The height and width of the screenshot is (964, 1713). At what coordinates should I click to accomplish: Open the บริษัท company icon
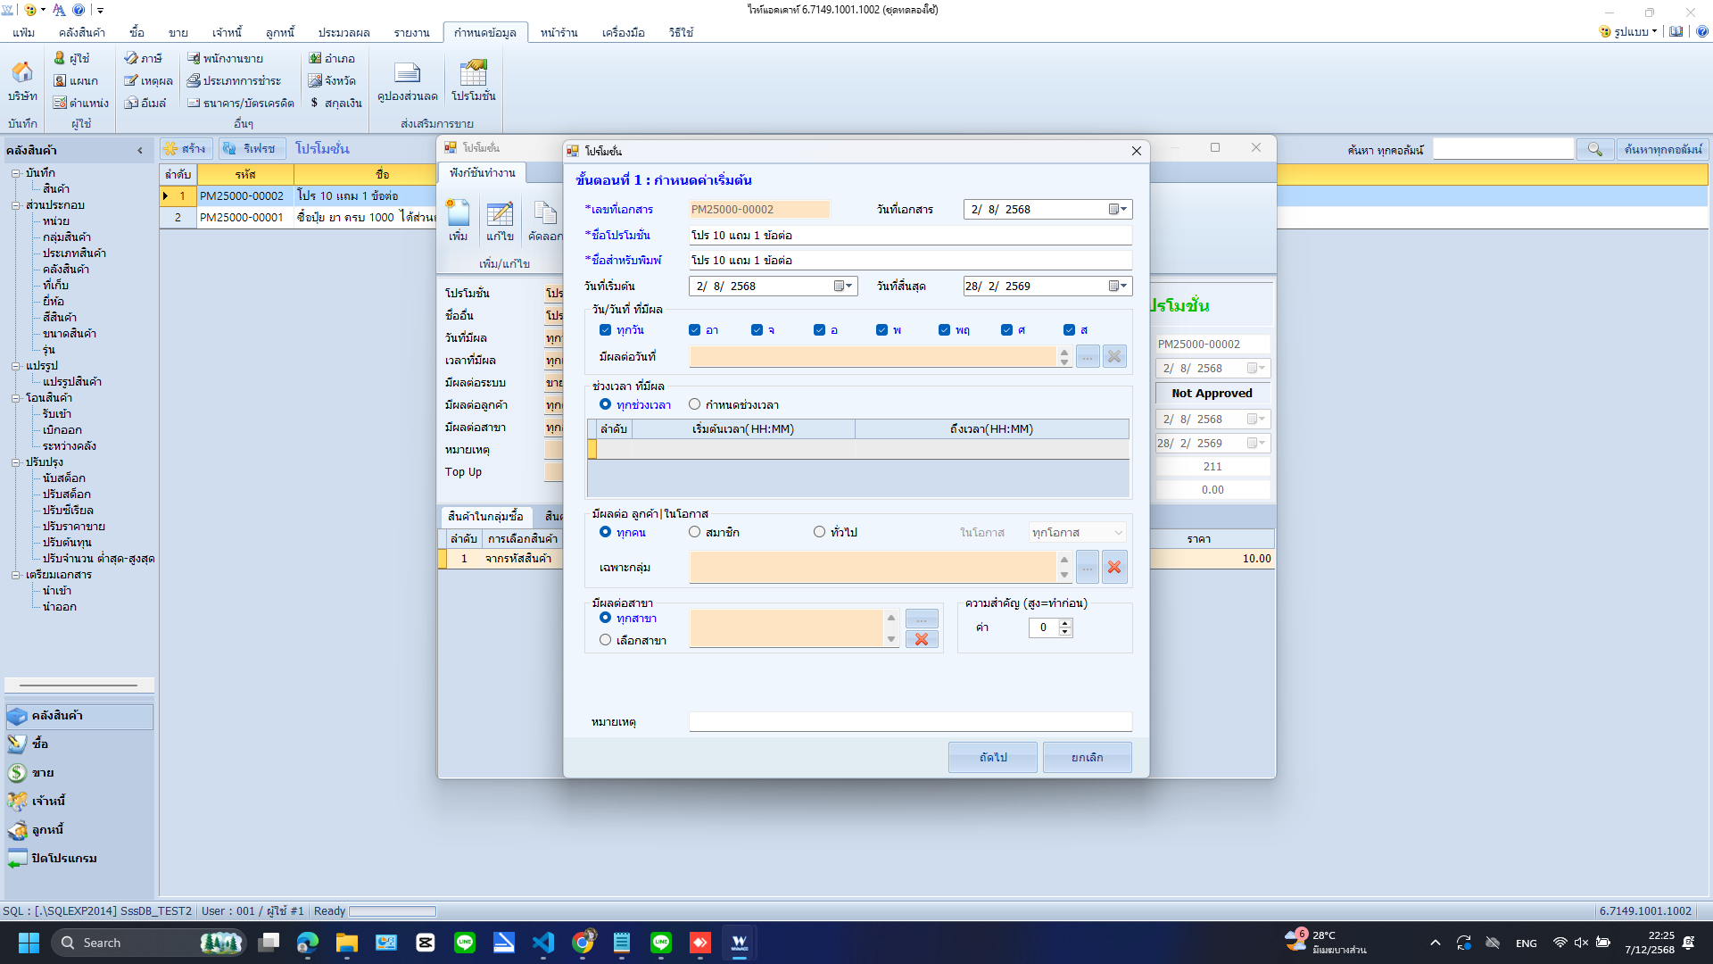click(22, 73)
